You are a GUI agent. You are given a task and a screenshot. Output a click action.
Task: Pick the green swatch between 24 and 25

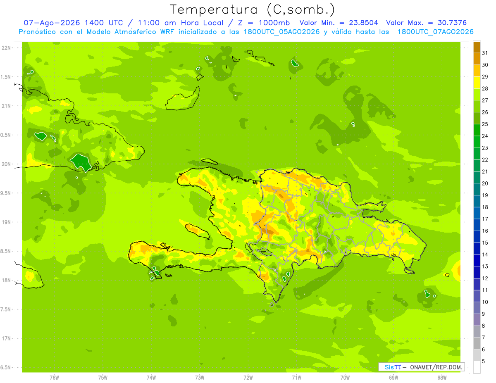477,130
